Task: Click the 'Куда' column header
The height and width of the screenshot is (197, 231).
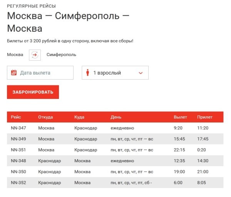Action: [79, 117]
